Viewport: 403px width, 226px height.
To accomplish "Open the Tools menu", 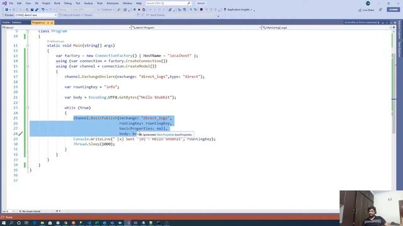I will pyautogui.click(x=99, y=3).
